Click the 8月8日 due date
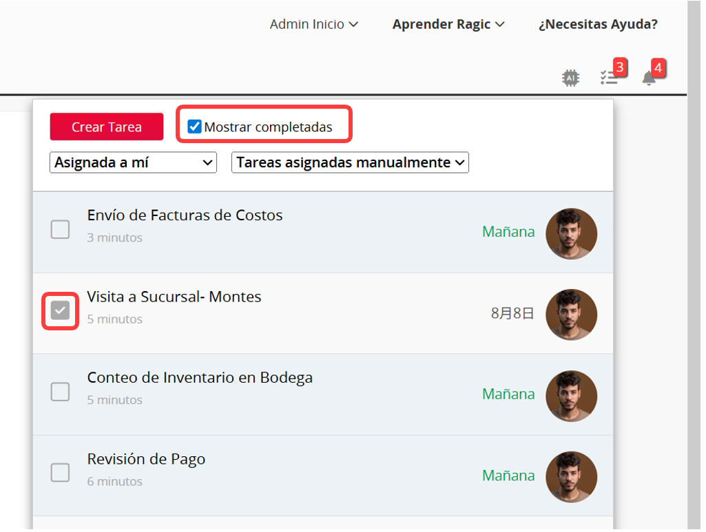The width and height of the screenshot is (706, 532). click(x=512, y=313)
